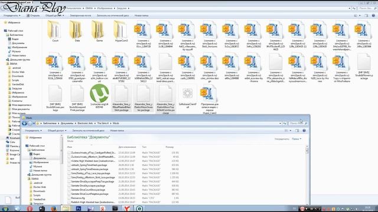Screen dimensions: 378x212
Task: Select Домашняя группа in Загрузки window sidebar
Action: (19, 59)
